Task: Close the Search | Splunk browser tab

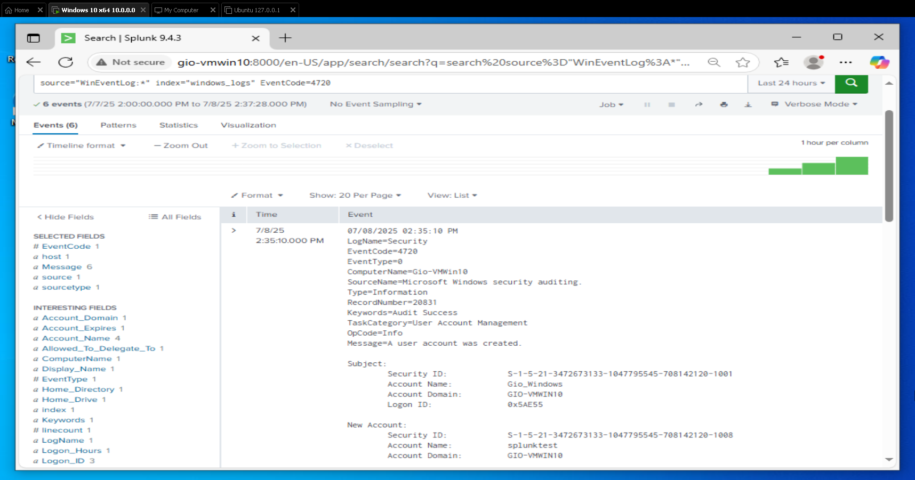Action: [x=255, y=38]
